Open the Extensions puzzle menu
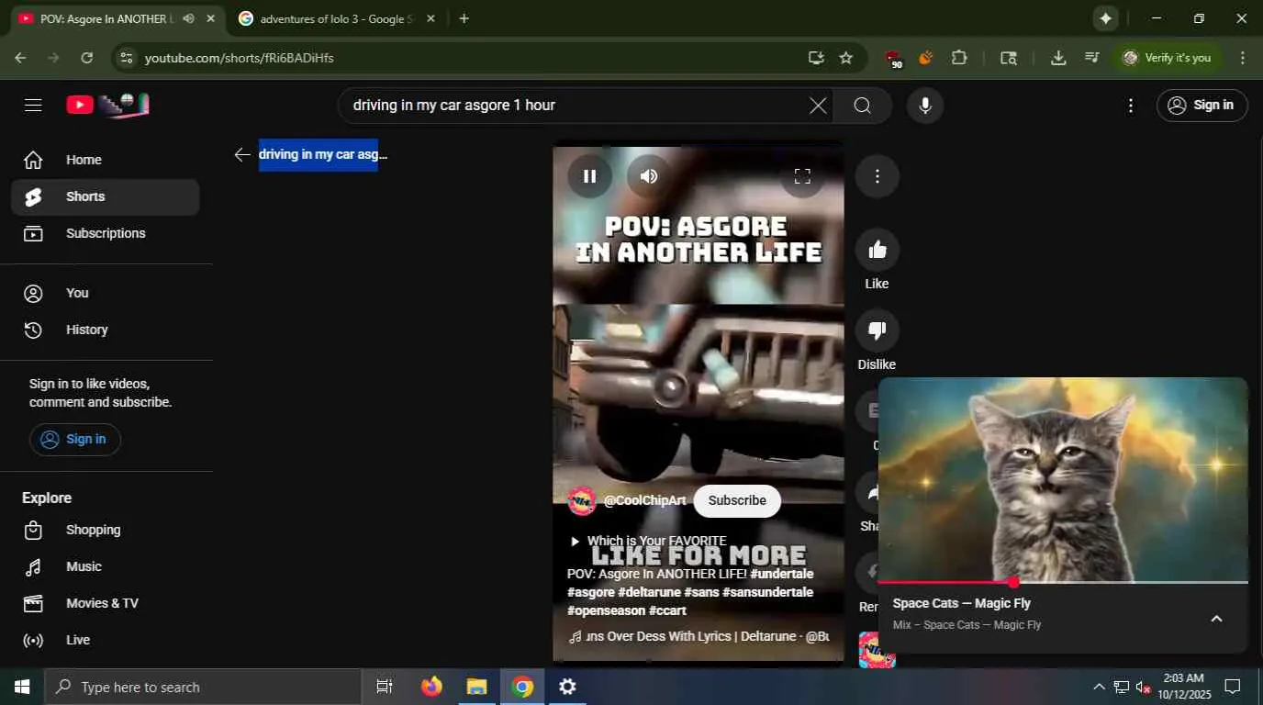The image size is (1263, 705). (x=959, y=58)
